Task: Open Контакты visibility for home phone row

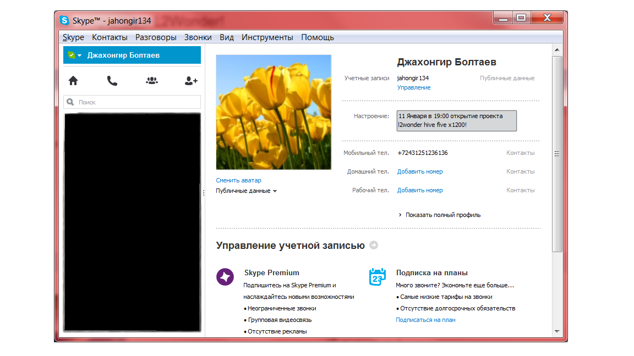Action: [x=521, y=171]
